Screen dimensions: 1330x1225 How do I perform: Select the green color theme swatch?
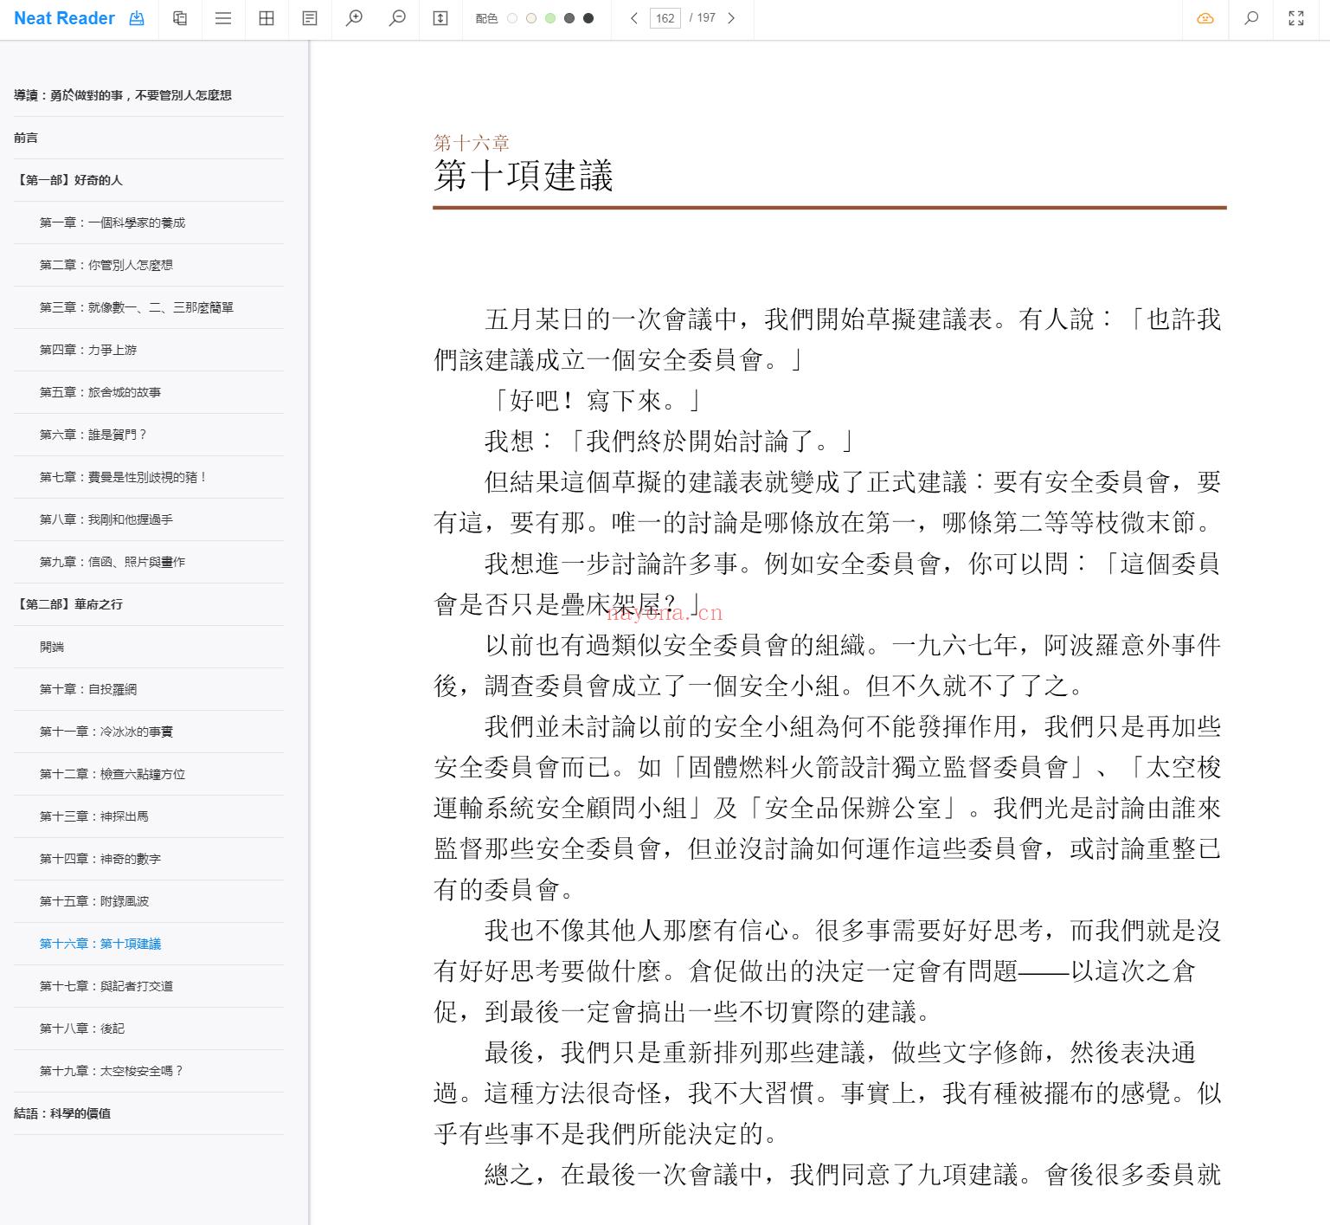(550, 18)
